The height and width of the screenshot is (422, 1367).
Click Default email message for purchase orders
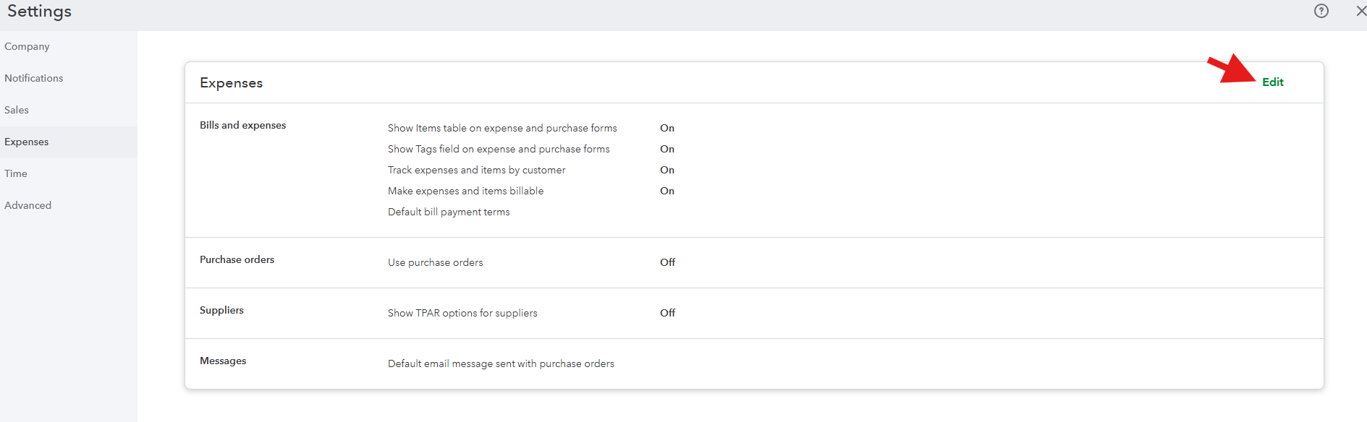pyautogui.click(x=501, y=363)
